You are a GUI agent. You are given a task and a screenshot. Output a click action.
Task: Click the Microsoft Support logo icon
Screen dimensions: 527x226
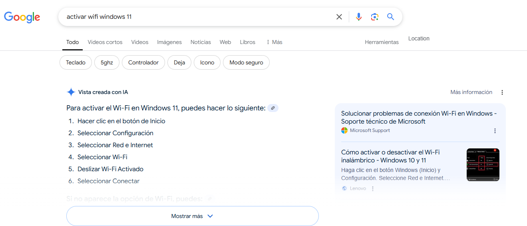click(x=344, y=130)
